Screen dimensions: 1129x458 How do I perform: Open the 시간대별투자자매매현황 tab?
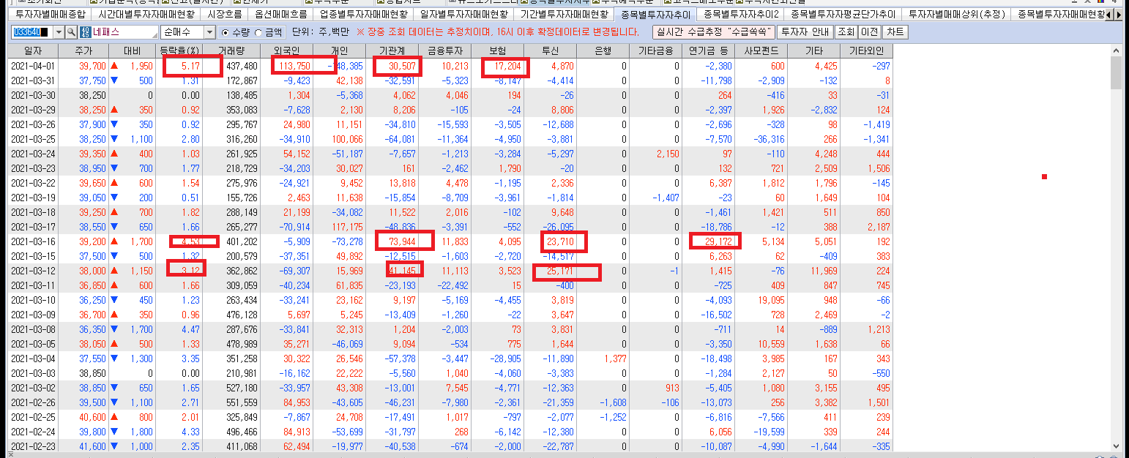[146, 14]
